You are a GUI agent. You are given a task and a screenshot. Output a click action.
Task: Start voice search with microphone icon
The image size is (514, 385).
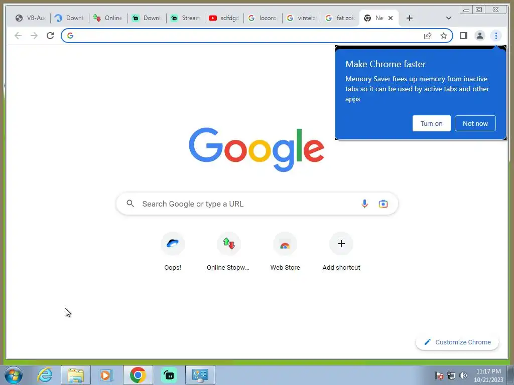point(364,204)
